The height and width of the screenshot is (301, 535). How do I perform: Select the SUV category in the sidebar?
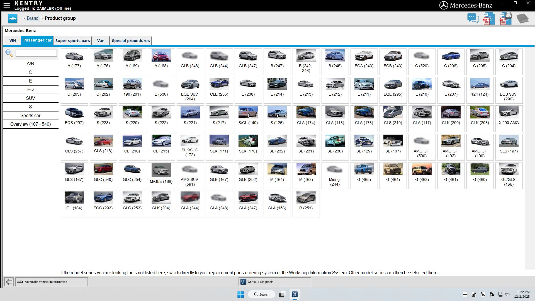click(x=30, y=98)
